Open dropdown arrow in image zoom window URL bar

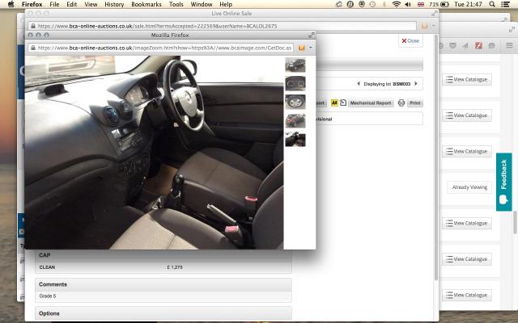tap(311, 48)
